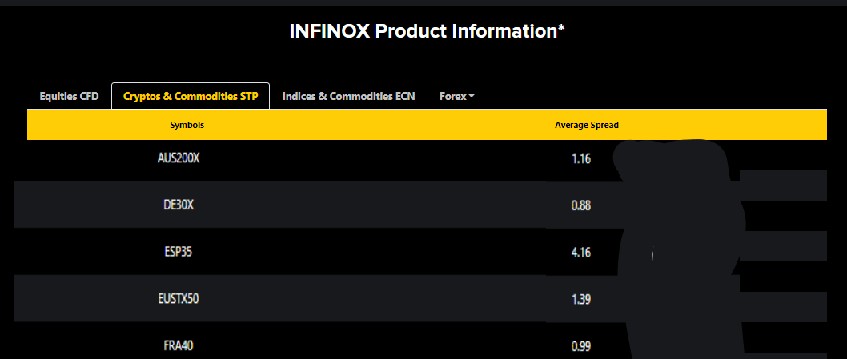The height and width of the screenshot is (359, 847).
Task: Switch to the Equities CFD tab
Action: (69, 97)
